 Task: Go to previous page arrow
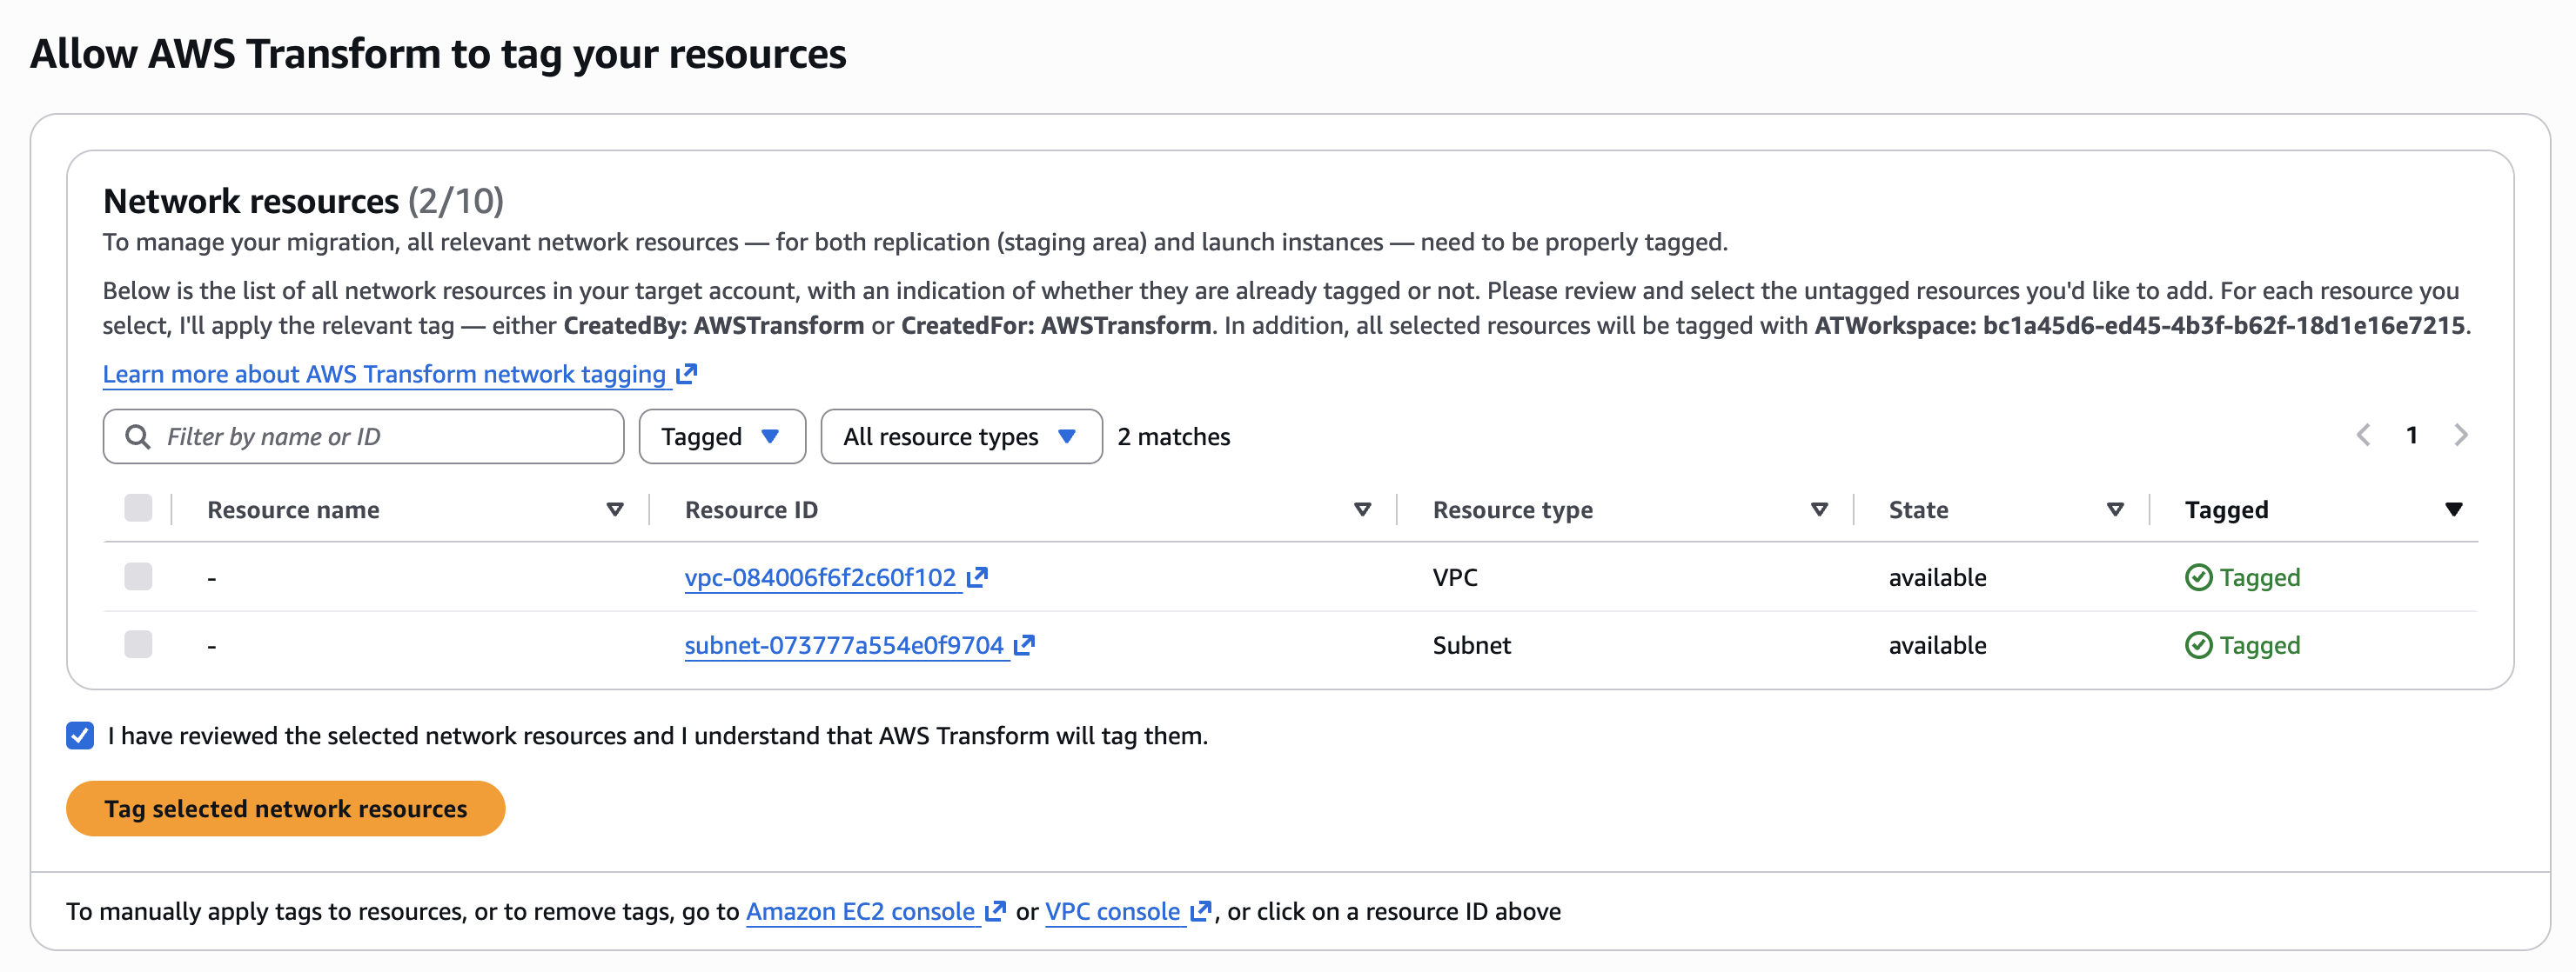(2363, 436)
